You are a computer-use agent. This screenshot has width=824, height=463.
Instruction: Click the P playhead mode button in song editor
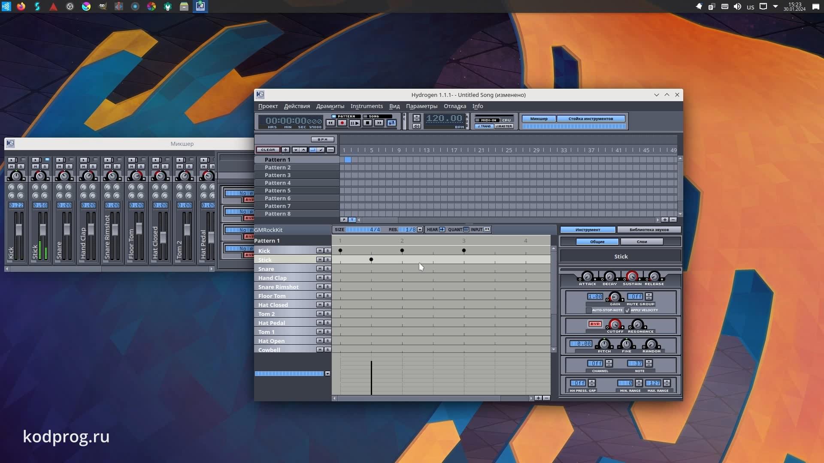click(x=344, y=220)
